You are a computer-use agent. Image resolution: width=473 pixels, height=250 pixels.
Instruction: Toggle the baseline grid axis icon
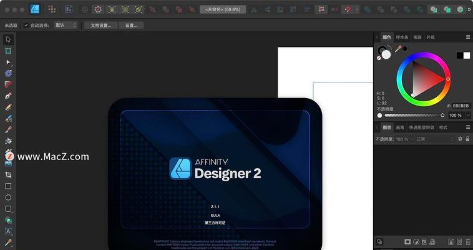click(x=321, y=9)
